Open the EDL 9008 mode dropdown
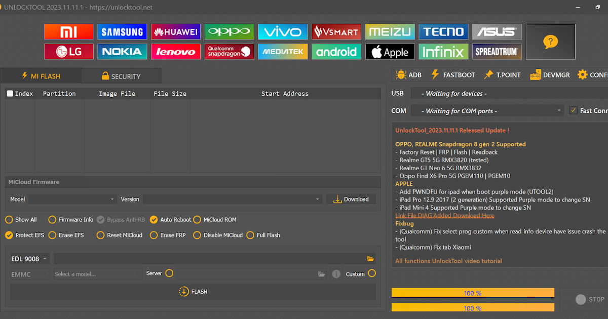 pyautogui.click(x=29, y=259)
